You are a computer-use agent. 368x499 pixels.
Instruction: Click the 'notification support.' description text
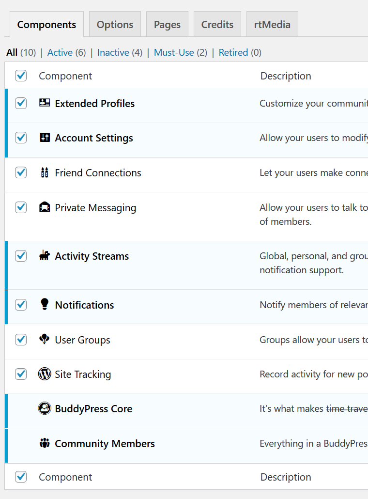tap(302, 270)
